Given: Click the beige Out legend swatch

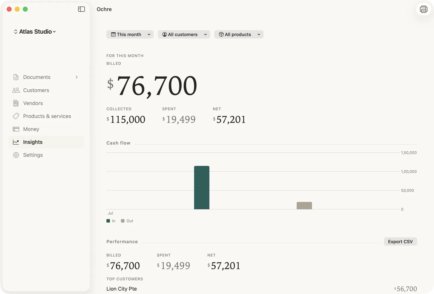Looking at the screenshot, I should coord(123,221).
